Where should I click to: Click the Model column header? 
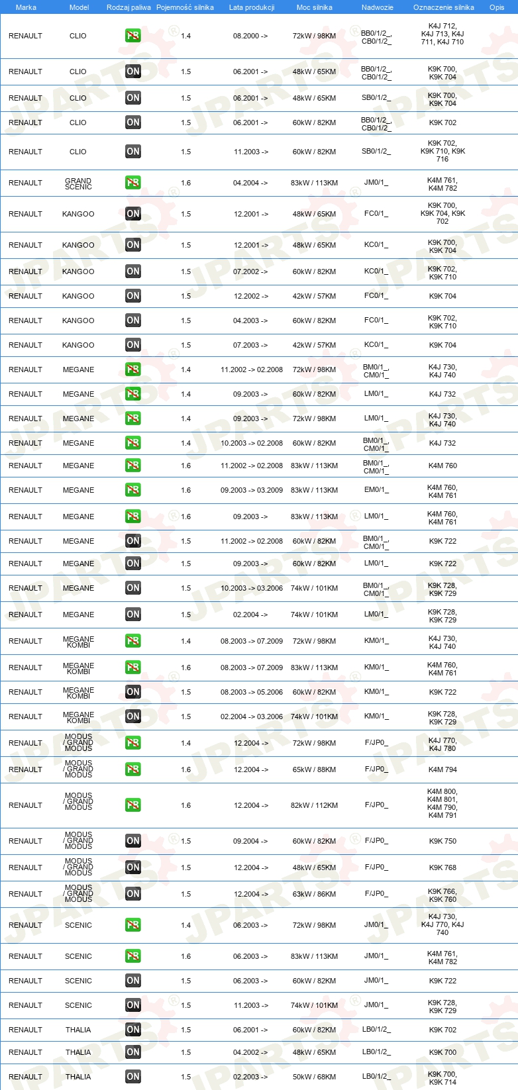[x=79, y=7]
